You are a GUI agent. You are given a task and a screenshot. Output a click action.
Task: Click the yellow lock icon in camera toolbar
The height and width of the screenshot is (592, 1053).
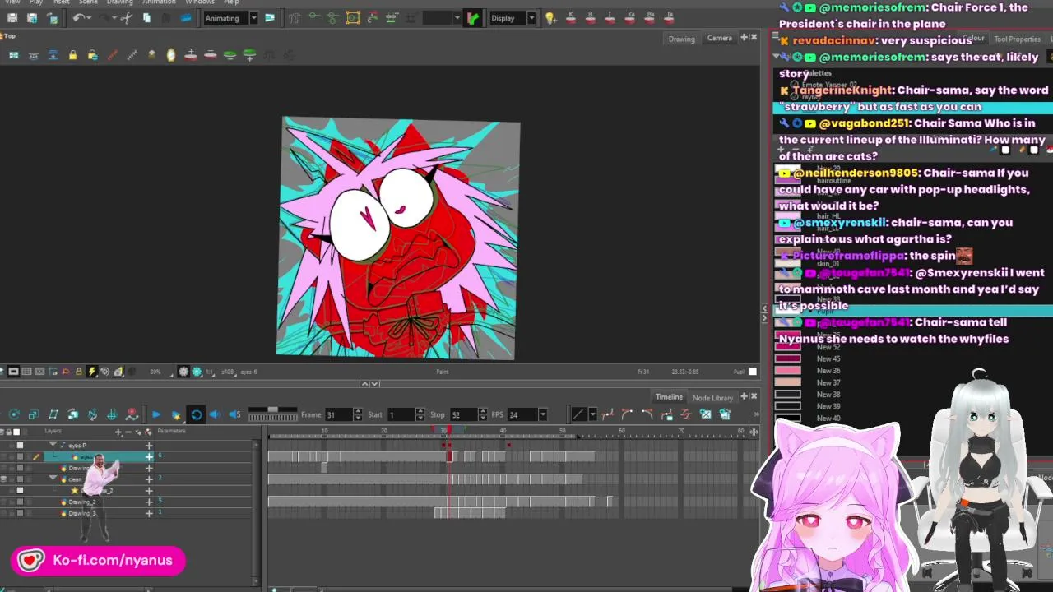(x=72, y=55)
